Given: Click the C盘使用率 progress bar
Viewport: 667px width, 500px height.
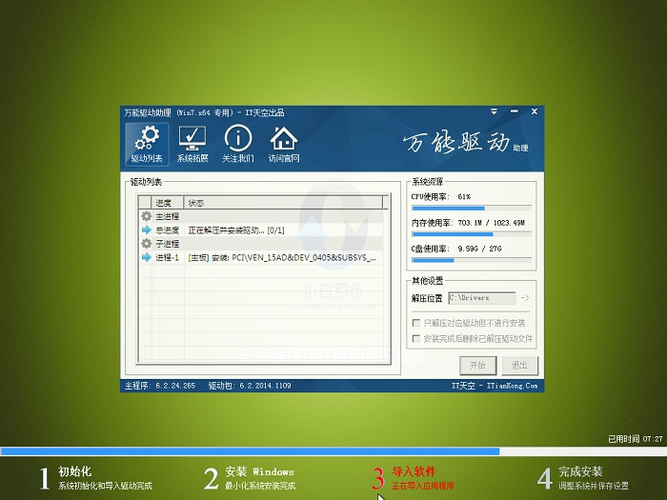Looking at the screenshot, I should pyautogui.click(x=472, y=260).
